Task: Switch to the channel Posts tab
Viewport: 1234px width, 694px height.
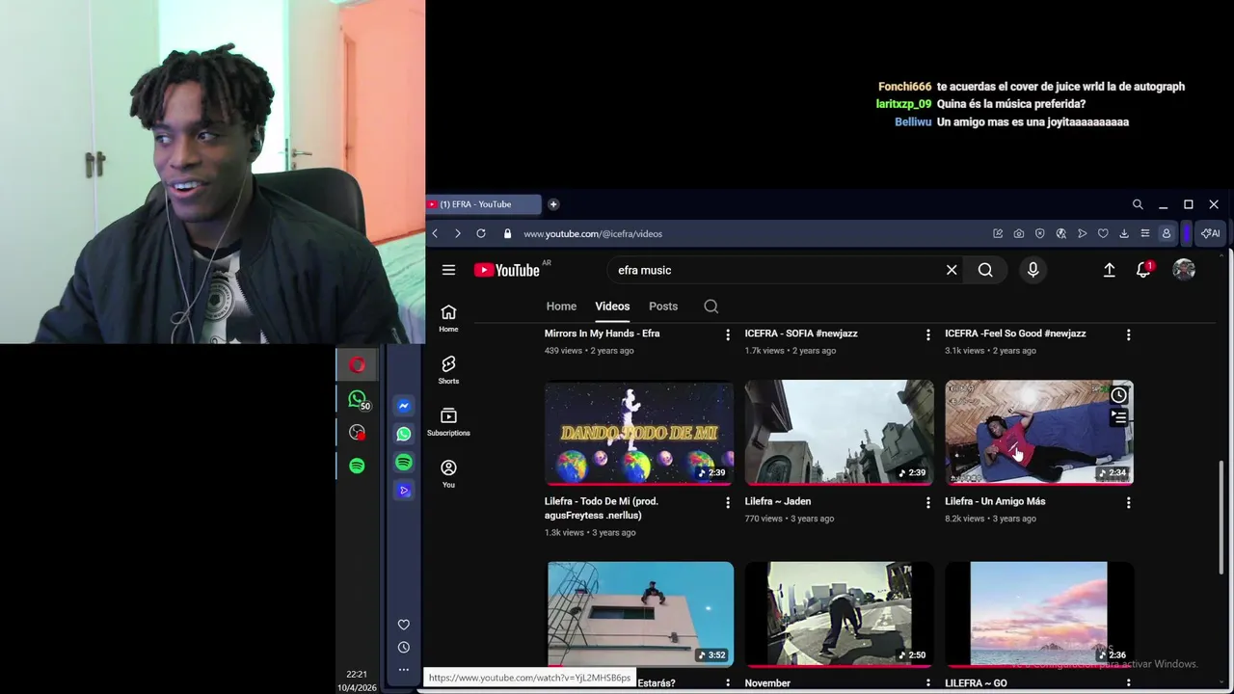Action: point(663,307)
